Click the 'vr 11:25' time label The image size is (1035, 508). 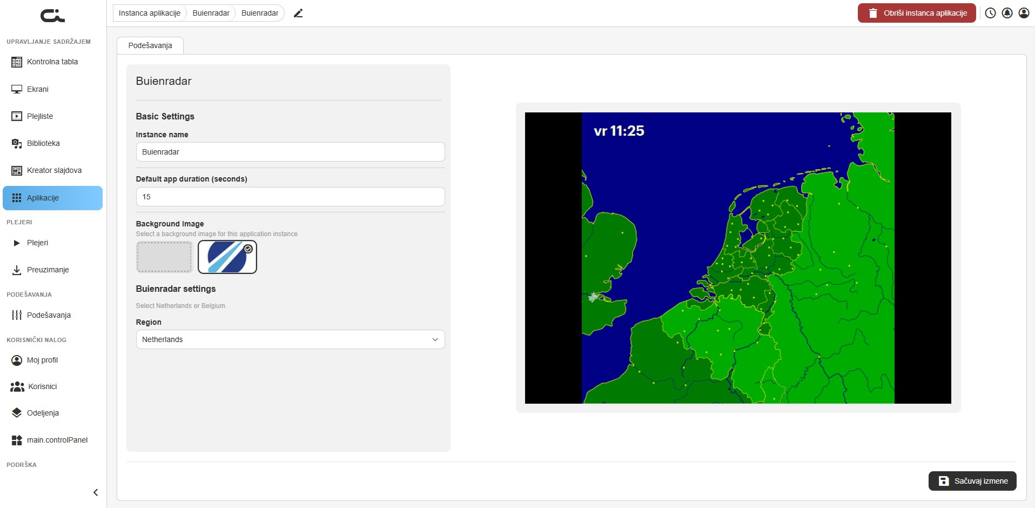pos(619,131)
